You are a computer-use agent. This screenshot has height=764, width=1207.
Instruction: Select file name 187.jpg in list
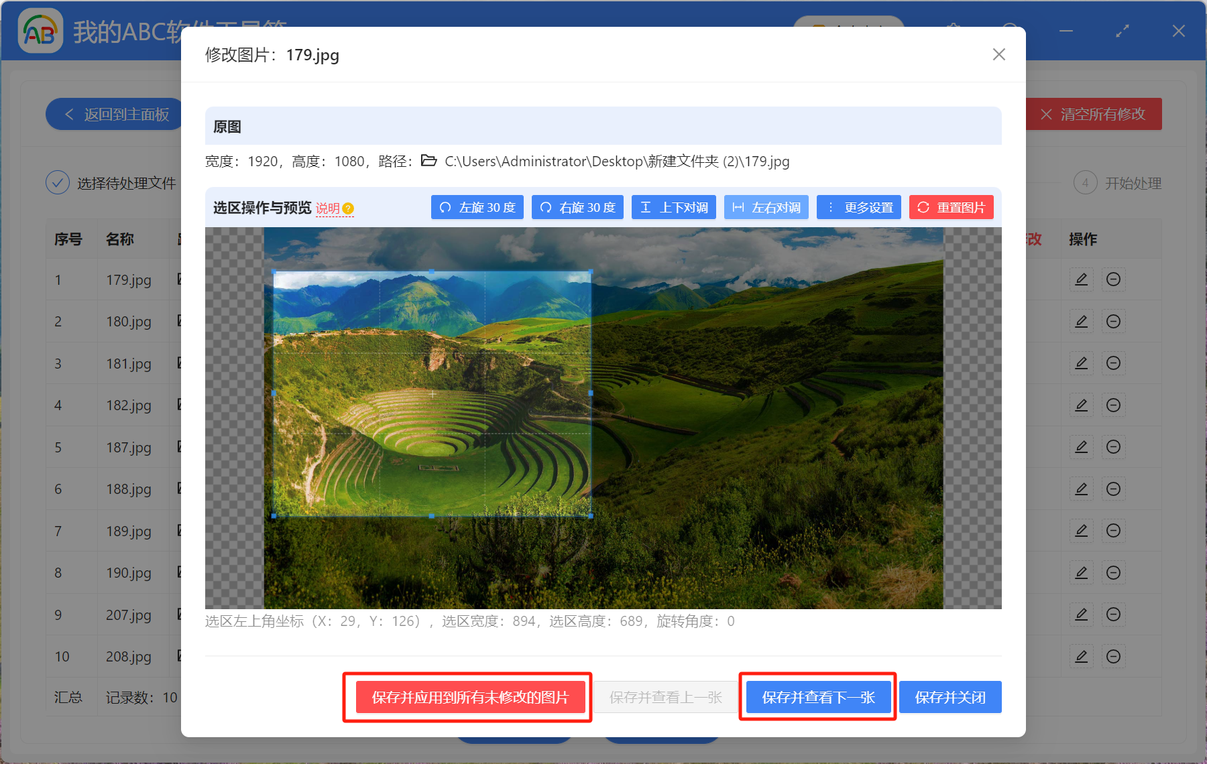click(129, 448)
